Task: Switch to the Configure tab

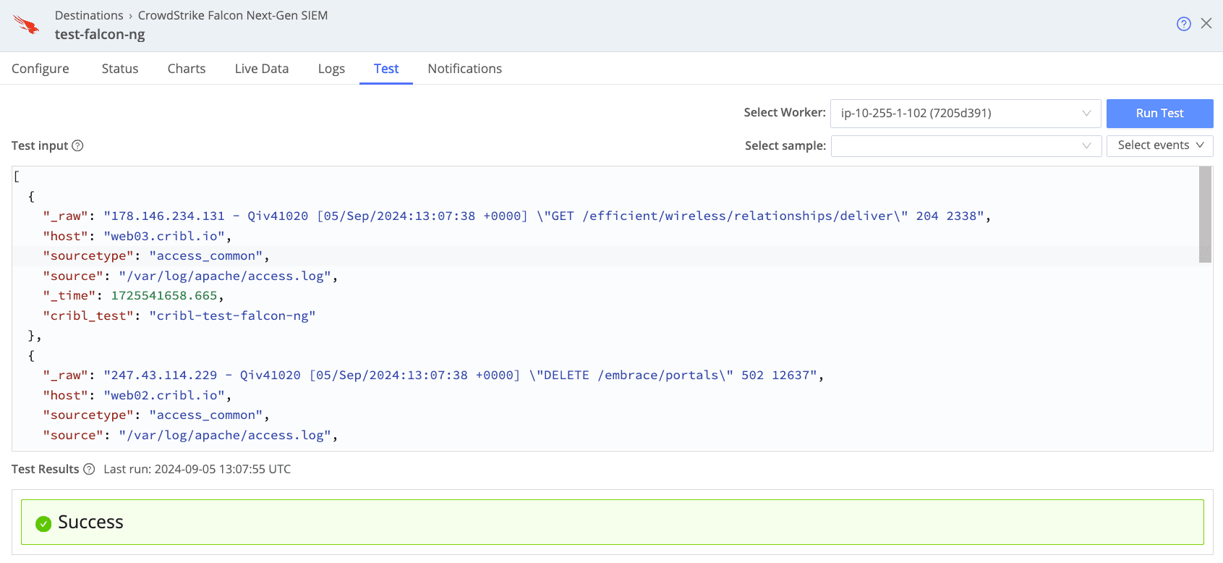Action: [x=41, y=69]
